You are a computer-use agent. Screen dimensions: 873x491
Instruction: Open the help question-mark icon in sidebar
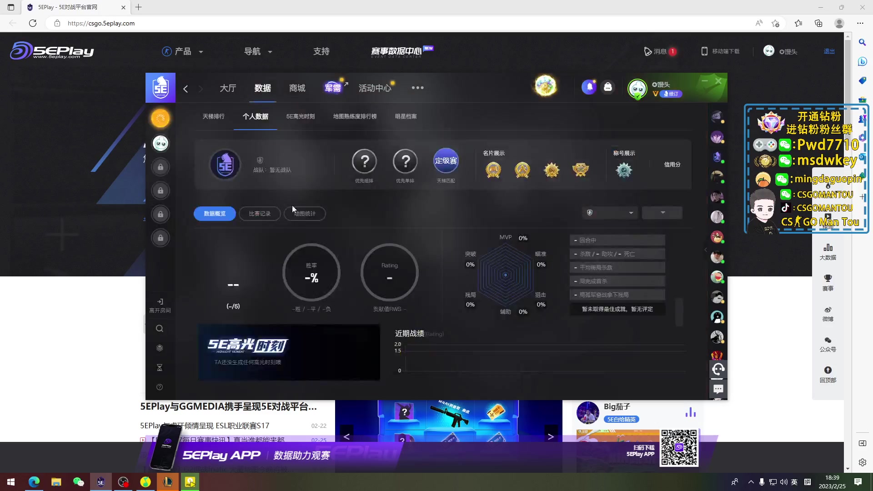(x=160, y=387)
